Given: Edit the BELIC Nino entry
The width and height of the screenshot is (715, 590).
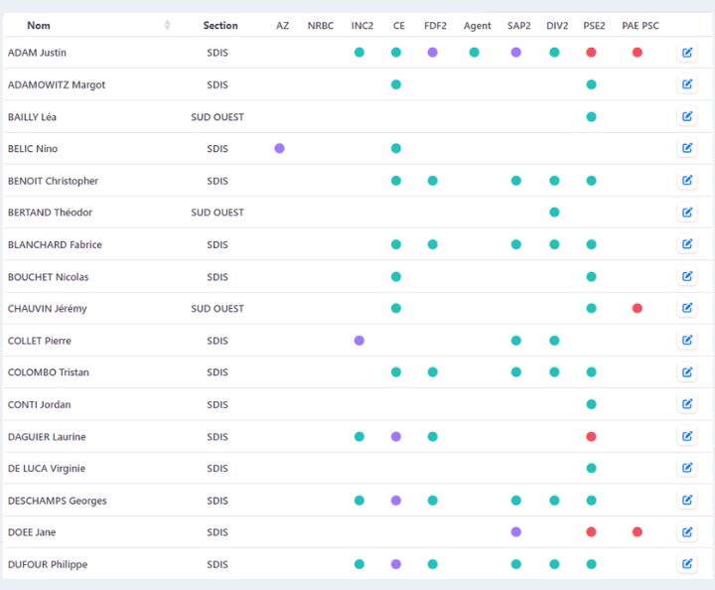Looking at the screenshot, I should 687,148.
